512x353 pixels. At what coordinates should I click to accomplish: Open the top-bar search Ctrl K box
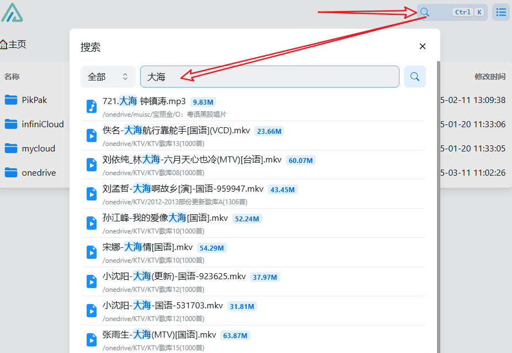452,12
